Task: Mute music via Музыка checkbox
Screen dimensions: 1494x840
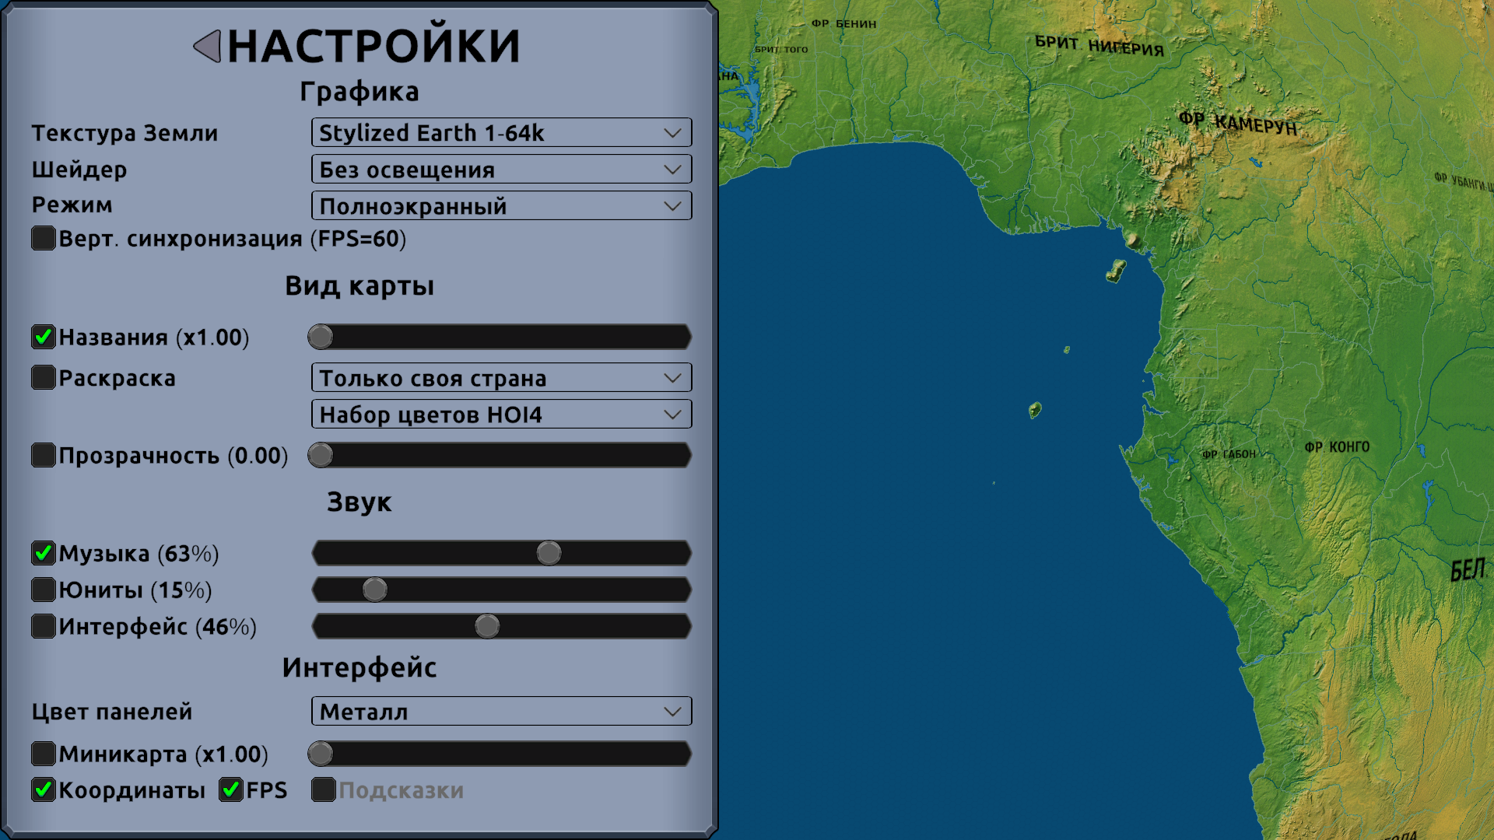Action: (x=44, y=553)
